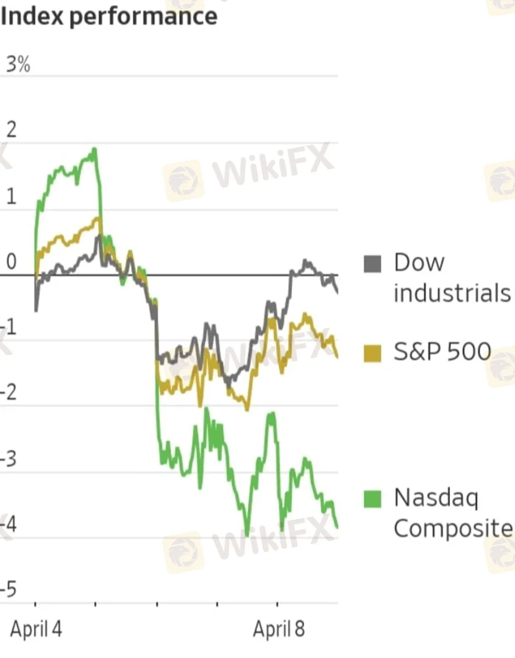Click the April 4 x-axis label
Viewport: 515px width, 658px height.
point(36,629)
